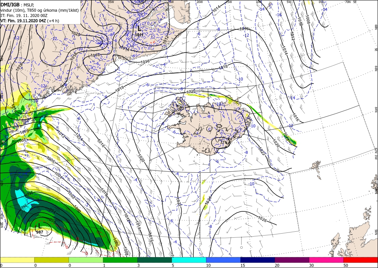Click the legend value '15' on the color scale
This screenshot has height=268, width=378.
243,265
